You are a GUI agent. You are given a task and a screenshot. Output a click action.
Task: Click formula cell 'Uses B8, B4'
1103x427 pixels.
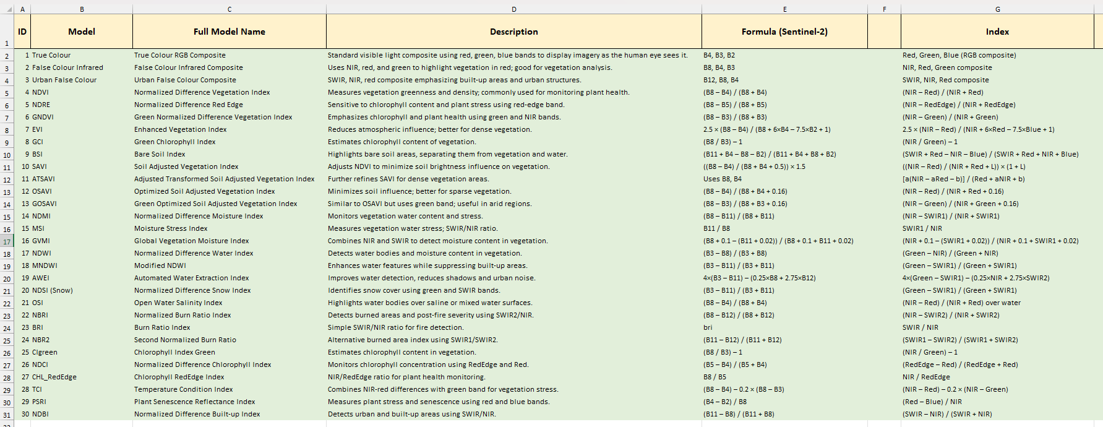tap(784, 179)
